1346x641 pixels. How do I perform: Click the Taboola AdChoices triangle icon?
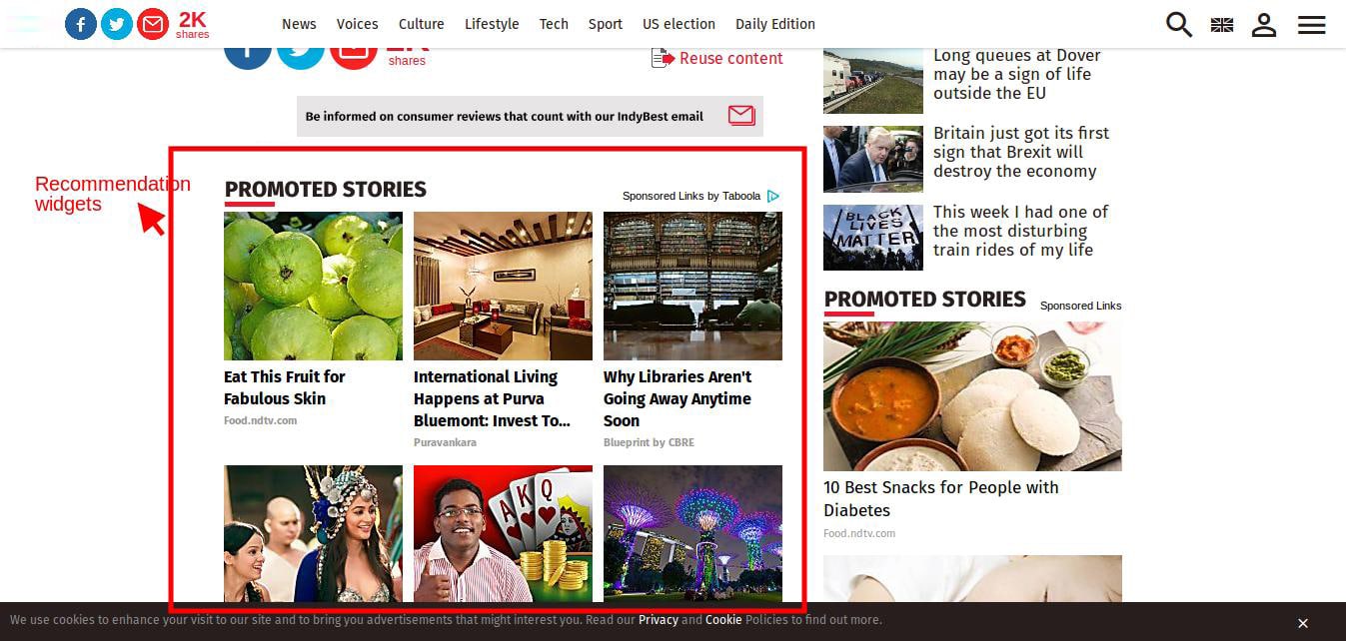point(773,197)
